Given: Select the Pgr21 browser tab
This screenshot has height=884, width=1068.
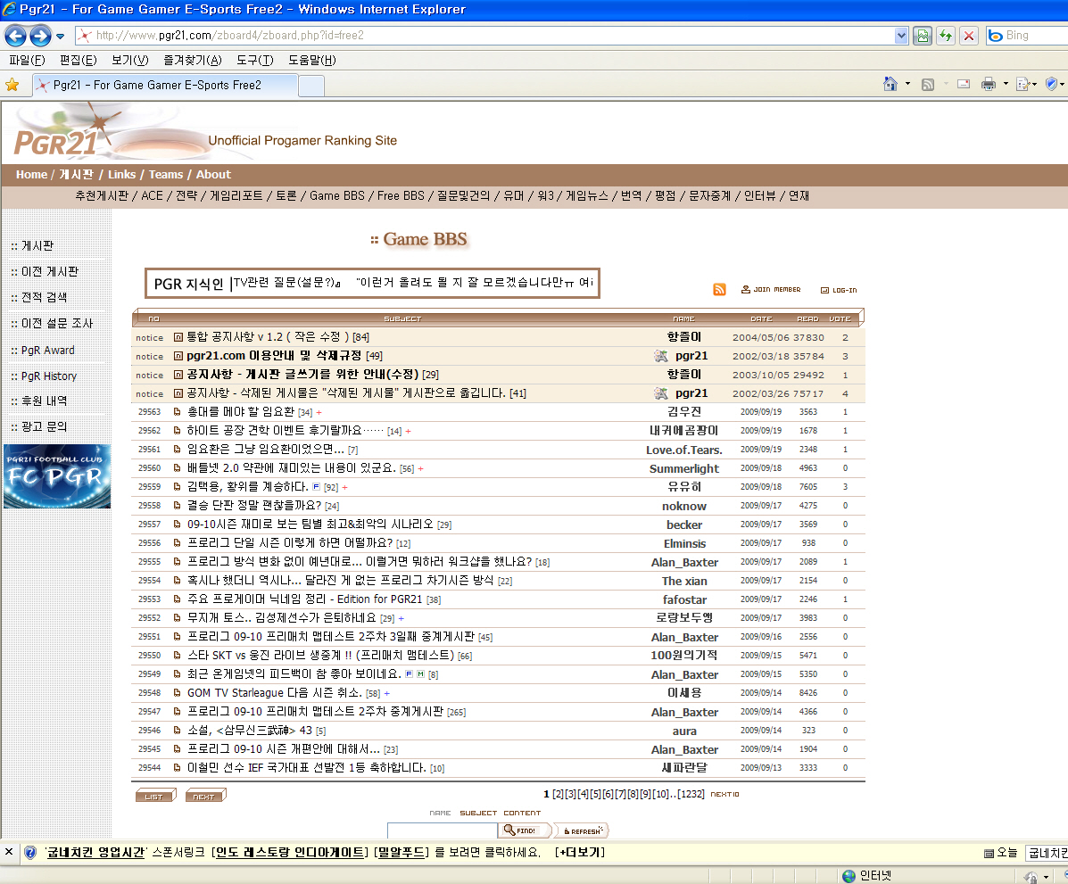Looking at the screenshot, I should 166,85.
